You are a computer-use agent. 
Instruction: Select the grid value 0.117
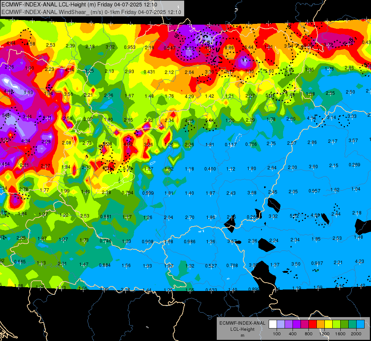click(x=230, y=145)
